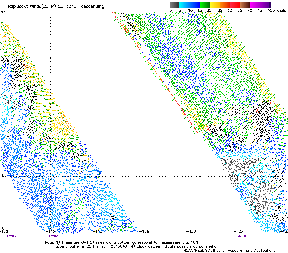Click the '>50 knots' legend label
Viewport: 288px width, 253px height.
coord(277,11)
